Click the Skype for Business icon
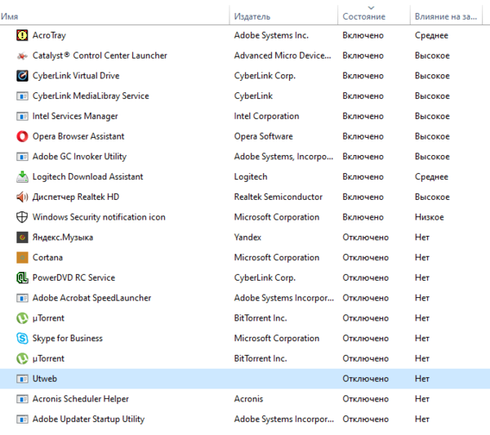 click(22, 338)
